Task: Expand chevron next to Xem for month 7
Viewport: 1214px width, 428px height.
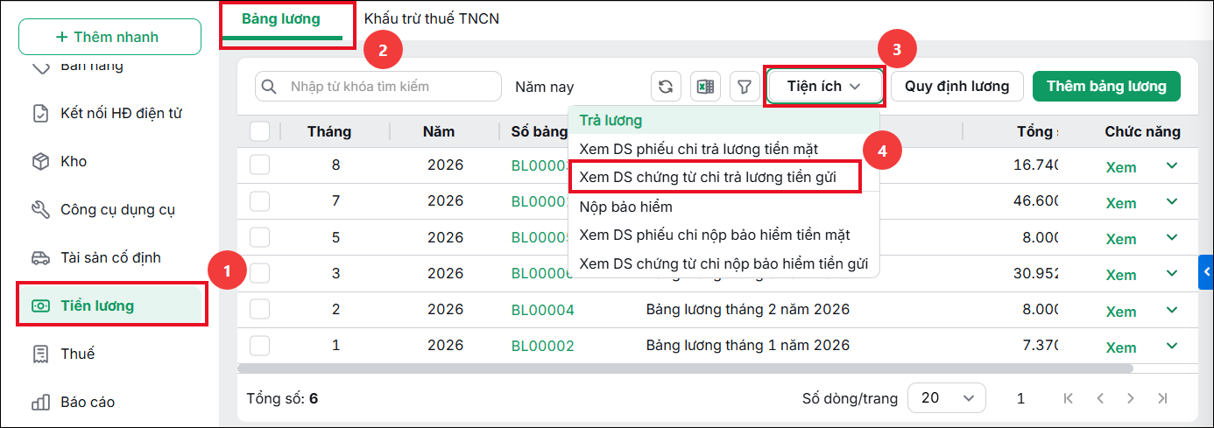Action: click(x=1172, y=202)
